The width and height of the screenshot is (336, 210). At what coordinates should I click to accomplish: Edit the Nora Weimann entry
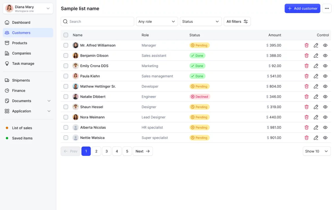click(316, 117)
